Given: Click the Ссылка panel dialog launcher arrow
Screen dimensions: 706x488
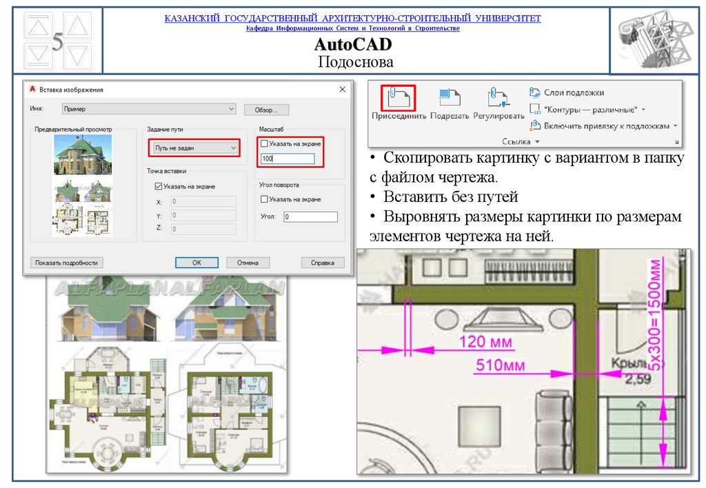Looking at the screenshot, I should (x=677, y=142).
